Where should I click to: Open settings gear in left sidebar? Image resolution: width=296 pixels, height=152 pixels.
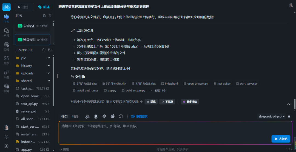click(6, 137)
